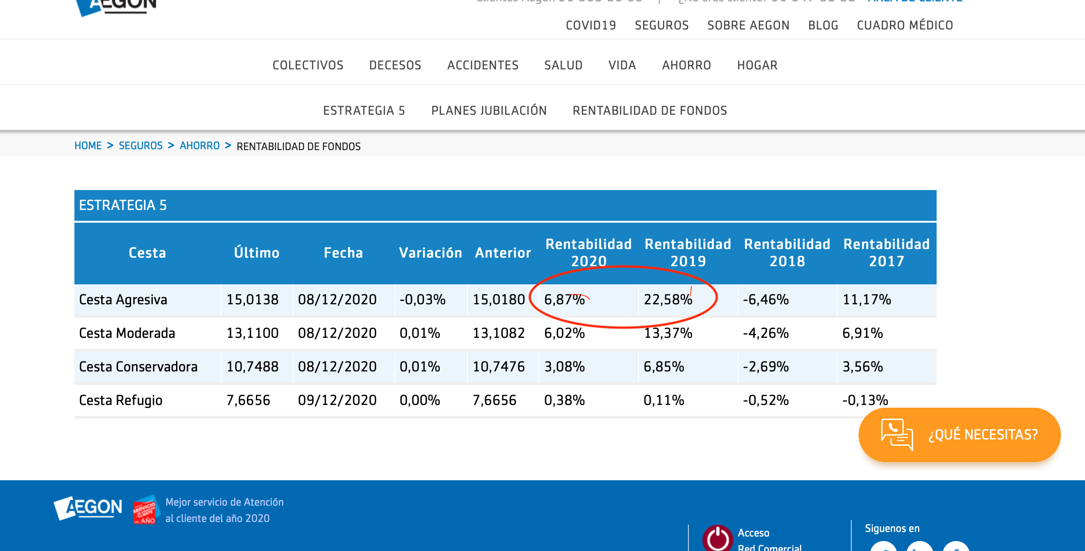This screenshot has width=1085, height=551.
Task: Open the COVID19 menu item
Action: point(591,25)
